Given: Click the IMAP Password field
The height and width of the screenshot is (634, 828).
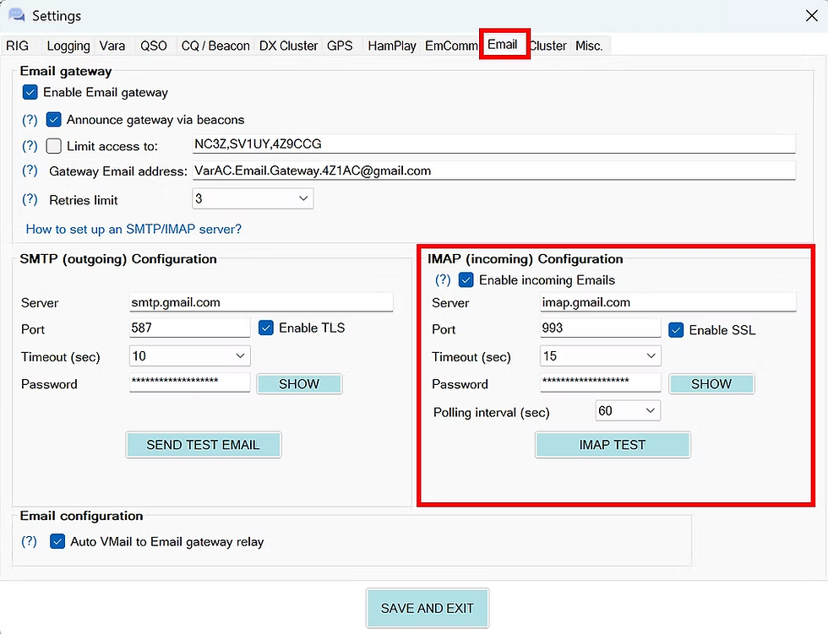Looking at the screenshot, I should click(601, 382).
